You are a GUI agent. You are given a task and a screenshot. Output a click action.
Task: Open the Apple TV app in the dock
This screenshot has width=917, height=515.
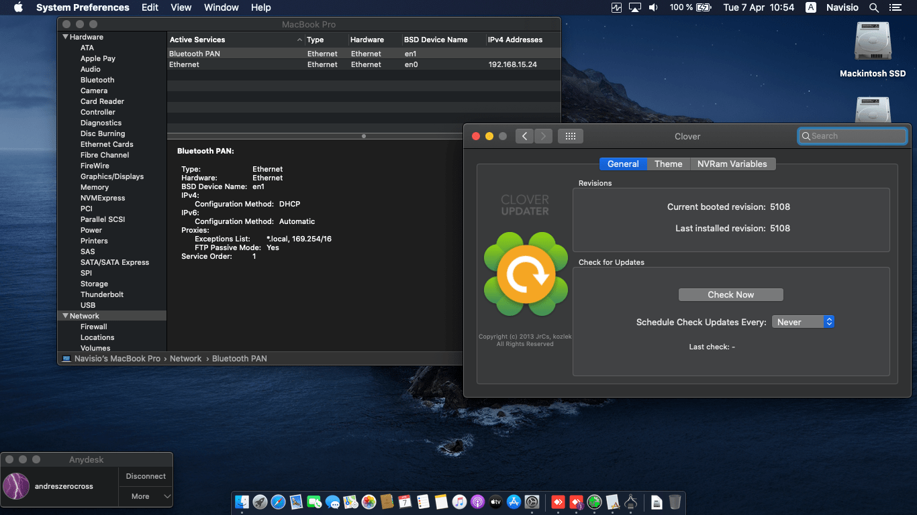495,502
